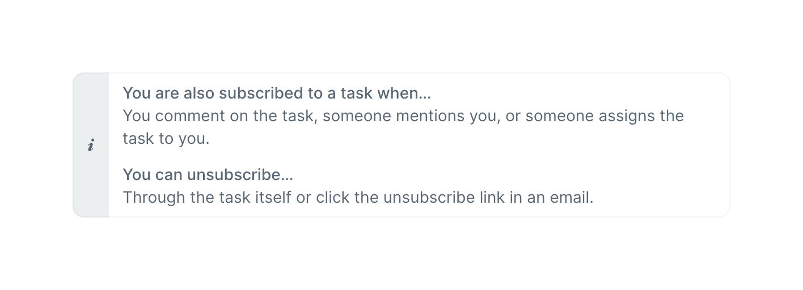This screenshot has width=803, height=290.
Task: Click the italic "i" info icon
Action: (x=91, y=146)
